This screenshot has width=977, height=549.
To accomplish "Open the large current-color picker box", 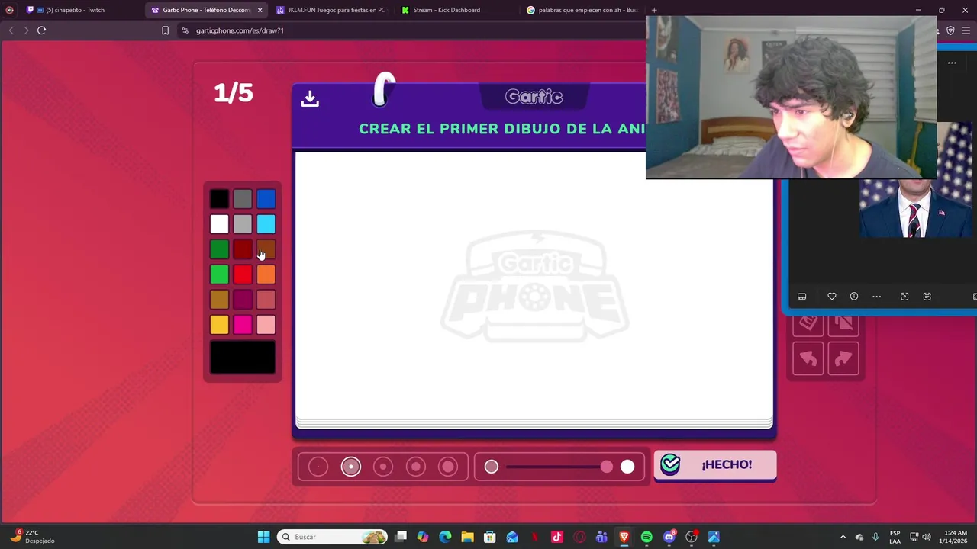I will [243, 358].
